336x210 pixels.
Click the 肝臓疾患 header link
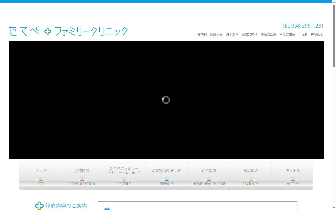(x=216, y=34)
